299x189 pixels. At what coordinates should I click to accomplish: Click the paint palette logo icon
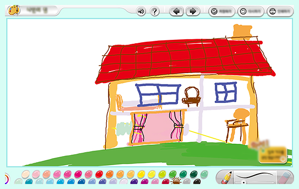click(x=13, y=10)
